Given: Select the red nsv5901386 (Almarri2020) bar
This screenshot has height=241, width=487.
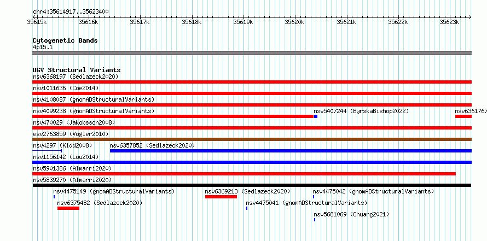Looking at the screenshot, I should [244, 174].
